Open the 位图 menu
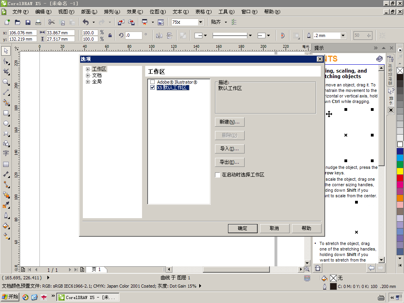This screenshot has width=404, height=303. (x=158, y=12)
